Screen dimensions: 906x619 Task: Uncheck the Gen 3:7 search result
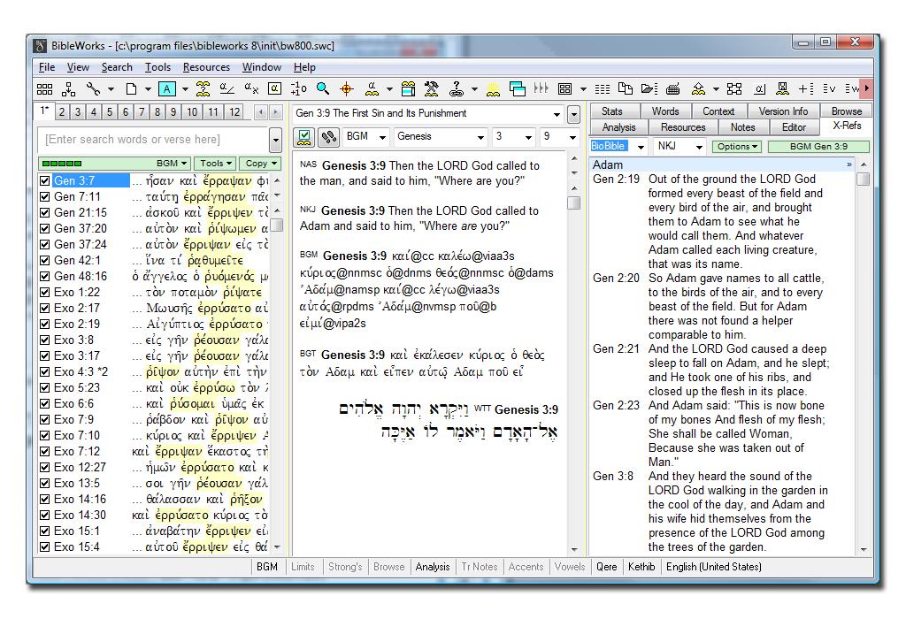click(45, 181)
